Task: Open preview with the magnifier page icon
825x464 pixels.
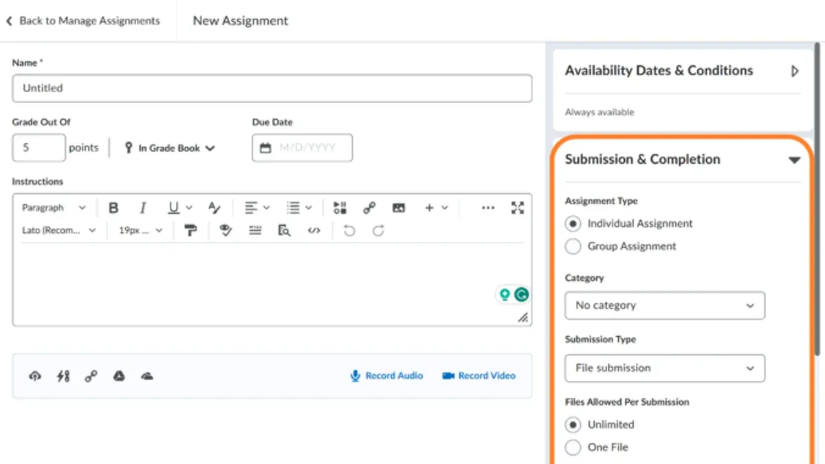Action: [x=284, y=231]
